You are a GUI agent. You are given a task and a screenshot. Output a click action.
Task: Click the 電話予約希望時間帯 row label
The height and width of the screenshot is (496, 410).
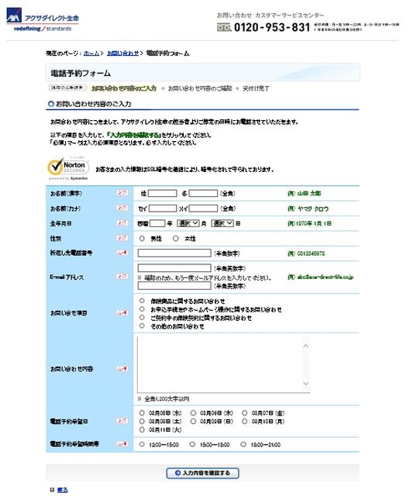(74, 444)
